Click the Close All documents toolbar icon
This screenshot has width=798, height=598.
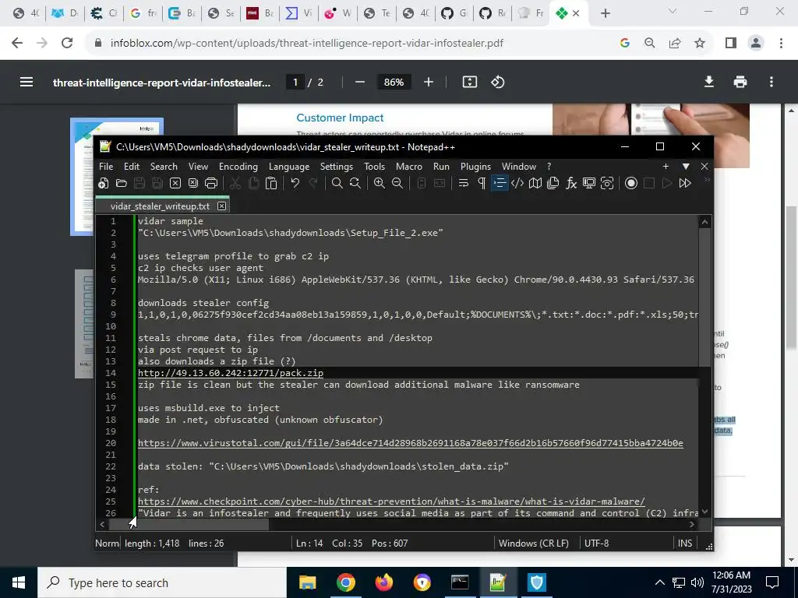(x=193, y=183)
